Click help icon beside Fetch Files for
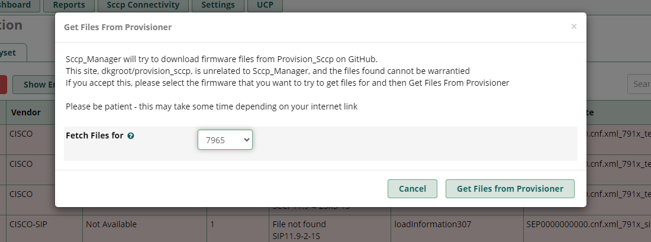The height and width of the screenshot is (242, 651). coord(131,135)
